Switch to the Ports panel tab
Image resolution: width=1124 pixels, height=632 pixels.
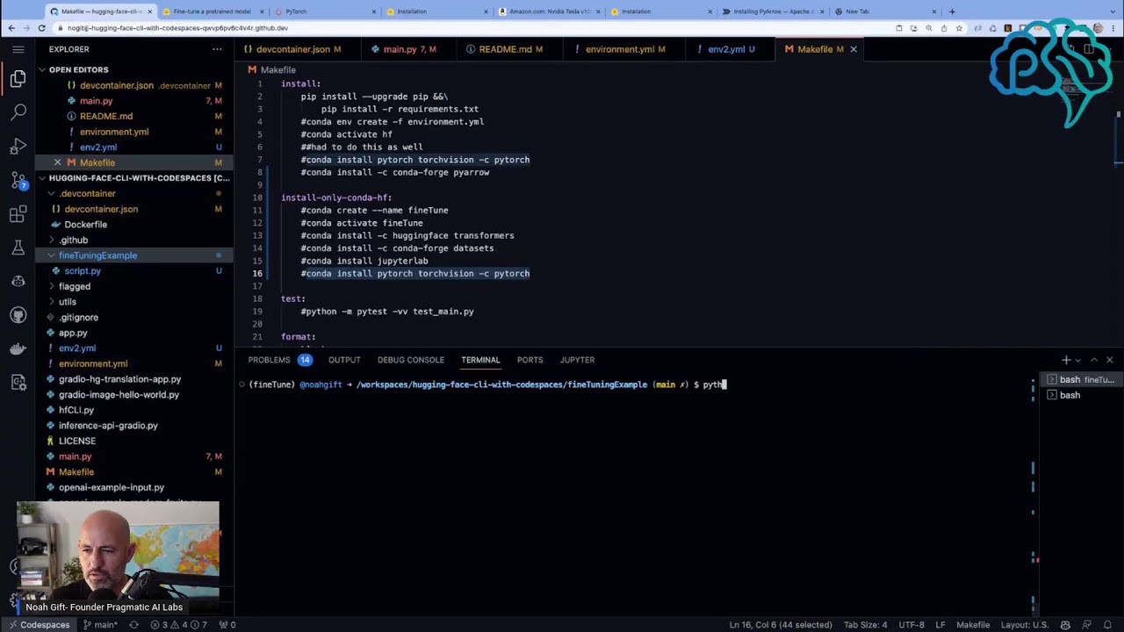click(x=530, y=360)
